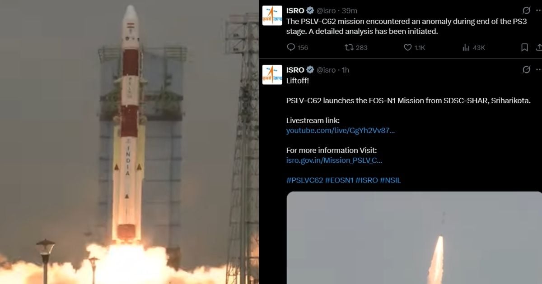Click Grok icon on anomaly tweet
Image resolution: width=542 pixels, height=284 pixels.
point(526,10)
